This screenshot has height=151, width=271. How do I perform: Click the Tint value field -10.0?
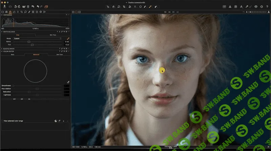coord(67,45)
